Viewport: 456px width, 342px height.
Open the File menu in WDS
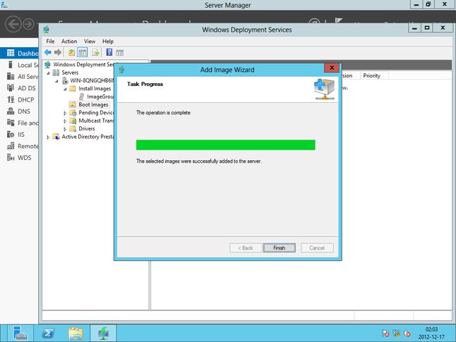point(50,42)
